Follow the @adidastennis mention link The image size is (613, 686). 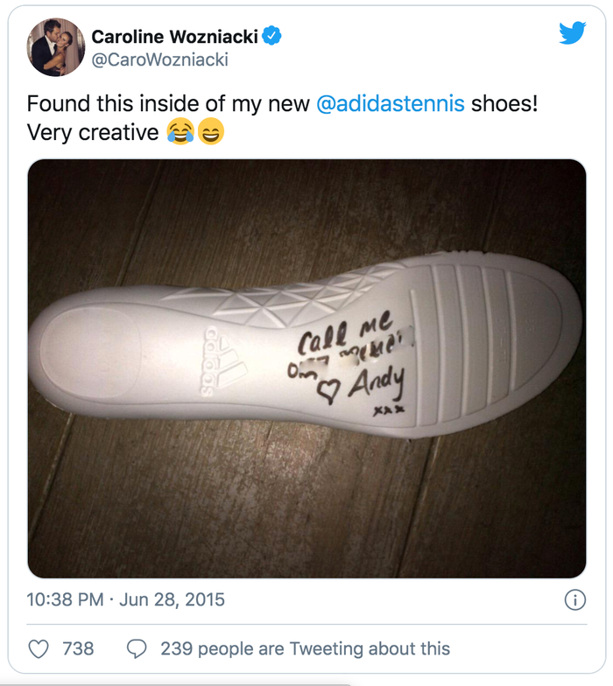390,103
